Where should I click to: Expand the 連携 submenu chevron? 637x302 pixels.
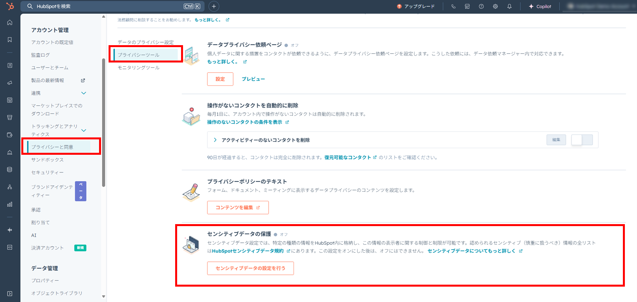click(84, 93)
